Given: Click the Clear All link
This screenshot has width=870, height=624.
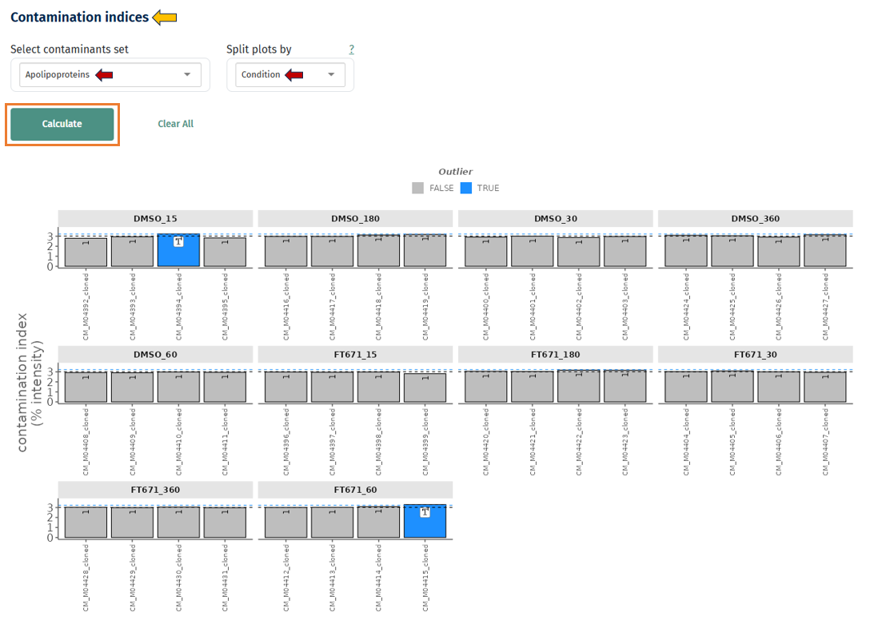Looking at the screenshot, I should pyautogui.click(x=175, y=124).
